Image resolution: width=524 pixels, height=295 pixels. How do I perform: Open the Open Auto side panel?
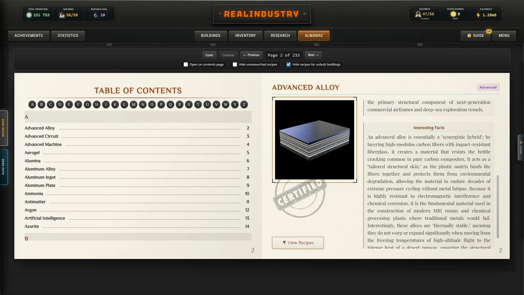tap(3, 167)
